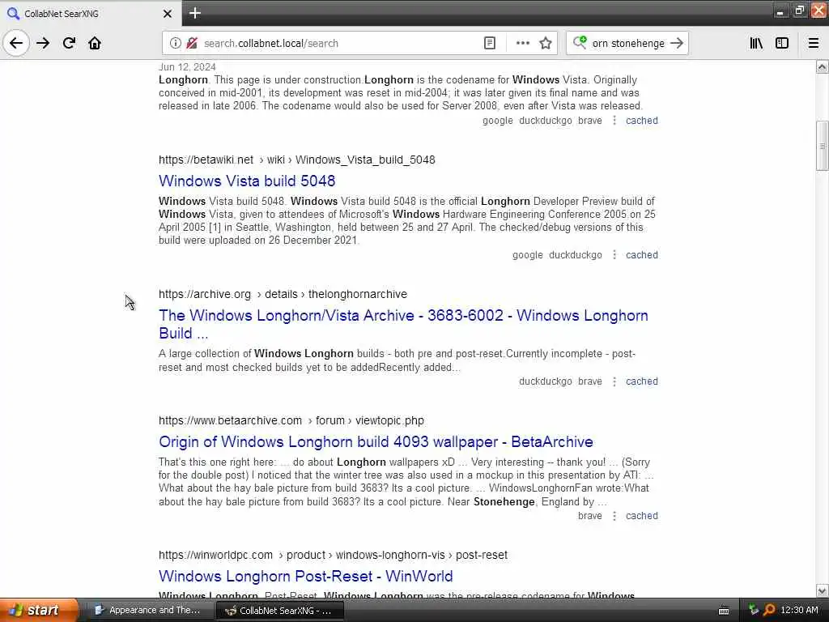Open options dots for archive.org result
This screenshot has height=622, width=829.
pyautogui.click(x=614, y=381)
